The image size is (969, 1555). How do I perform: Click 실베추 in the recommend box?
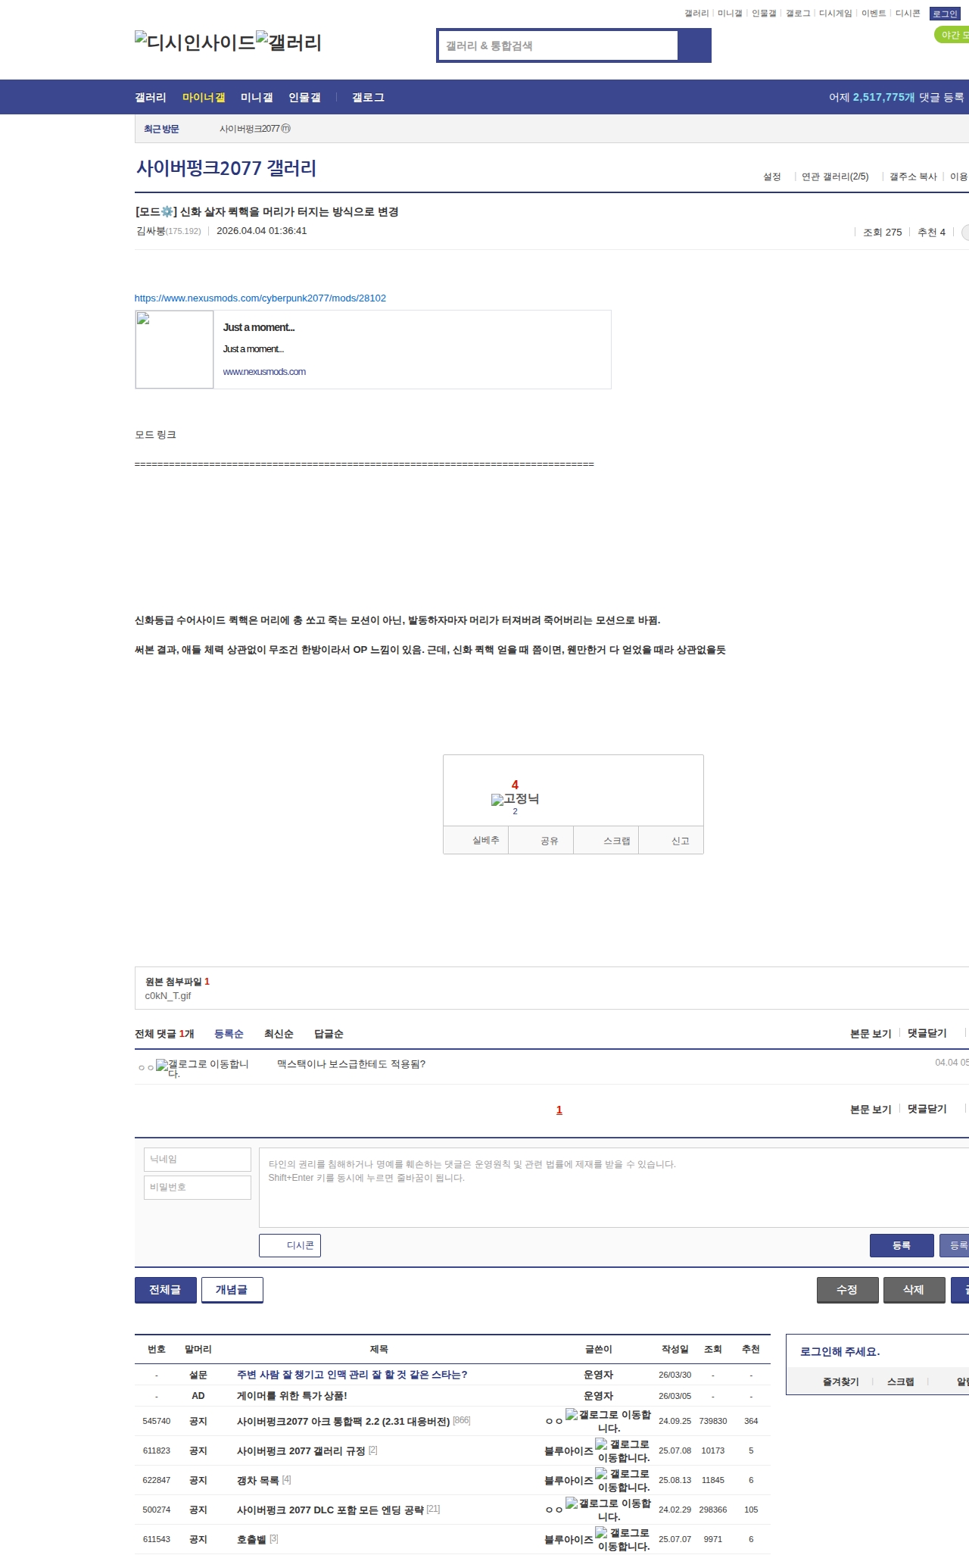[476, 840]
